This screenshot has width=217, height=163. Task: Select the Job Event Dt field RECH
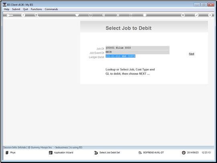[138, 52]
